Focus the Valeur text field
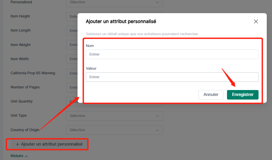 tap(172, 77)
